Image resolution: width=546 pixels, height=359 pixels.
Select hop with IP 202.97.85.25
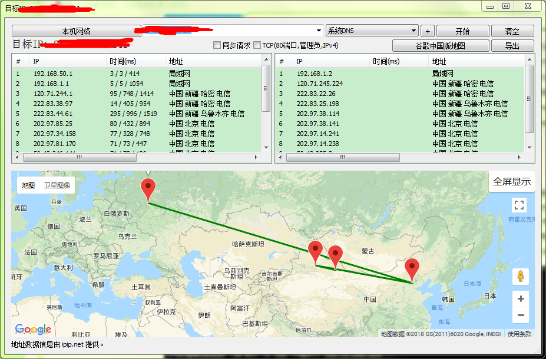(x=137, y=124)
